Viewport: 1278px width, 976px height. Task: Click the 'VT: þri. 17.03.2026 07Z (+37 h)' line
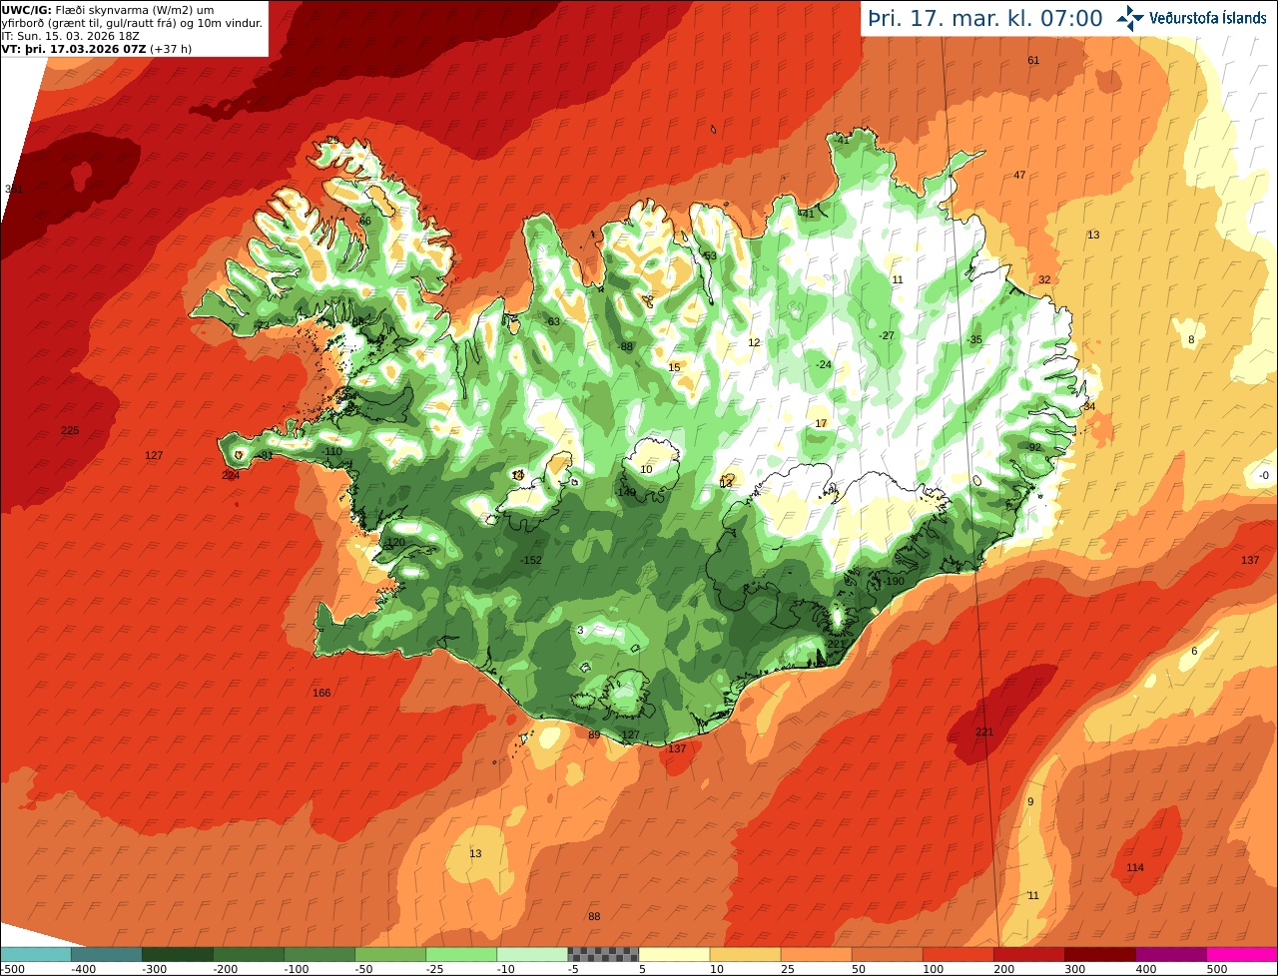click(x=97, y=48)
